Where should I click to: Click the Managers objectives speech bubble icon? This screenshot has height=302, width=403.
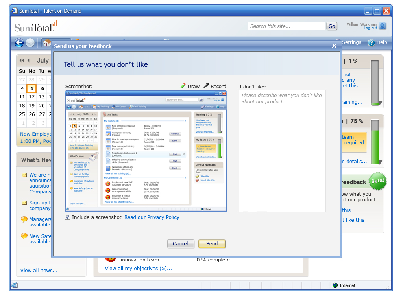point(24,219)
